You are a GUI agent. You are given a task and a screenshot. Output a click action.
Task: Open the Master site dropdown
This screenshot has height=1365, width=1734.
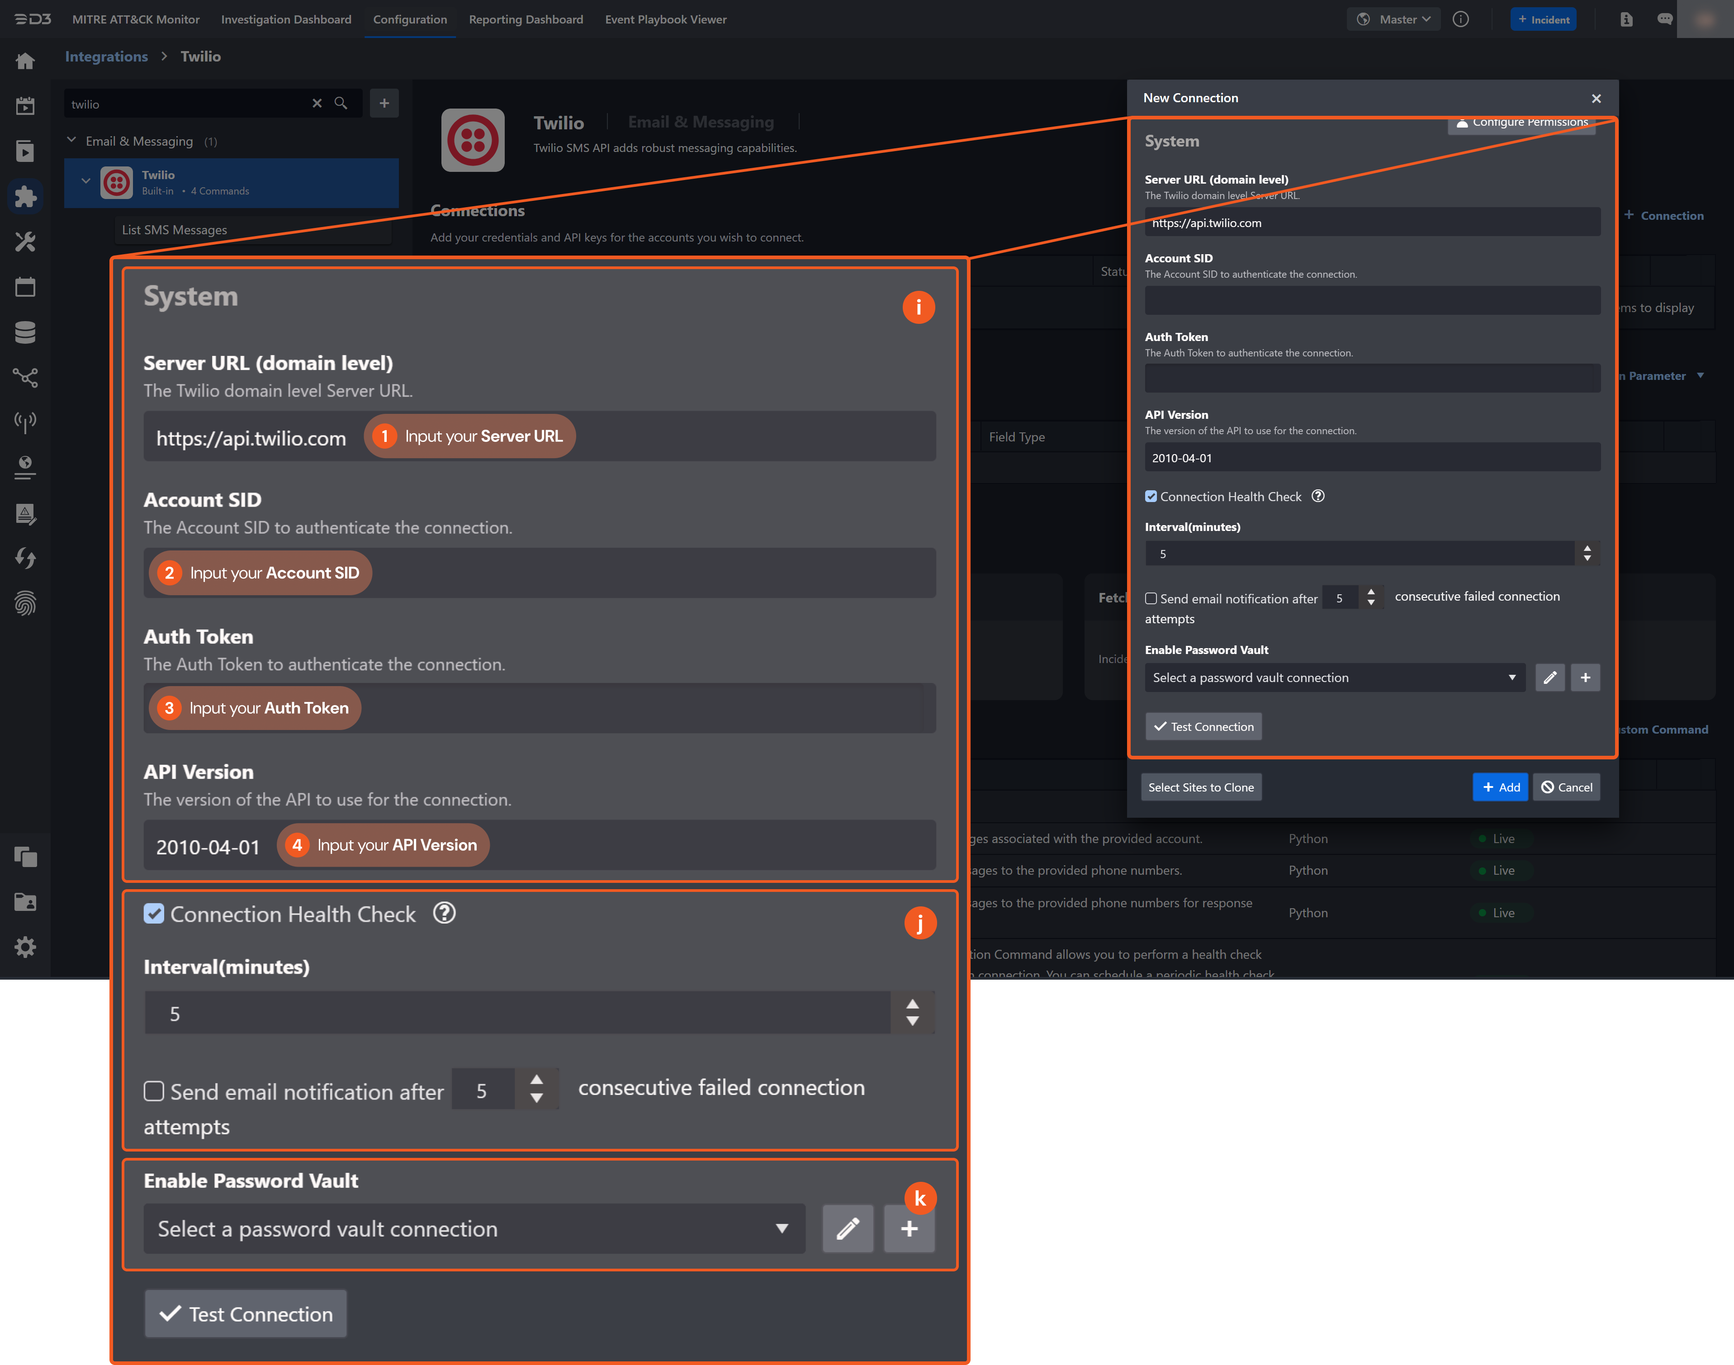[1393, 19]
